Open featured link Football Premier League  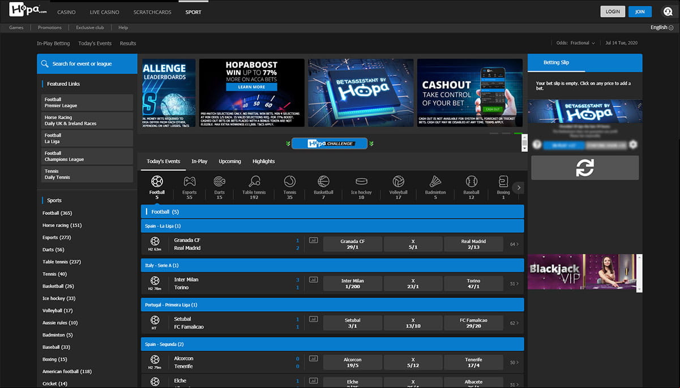pos(87,102)
